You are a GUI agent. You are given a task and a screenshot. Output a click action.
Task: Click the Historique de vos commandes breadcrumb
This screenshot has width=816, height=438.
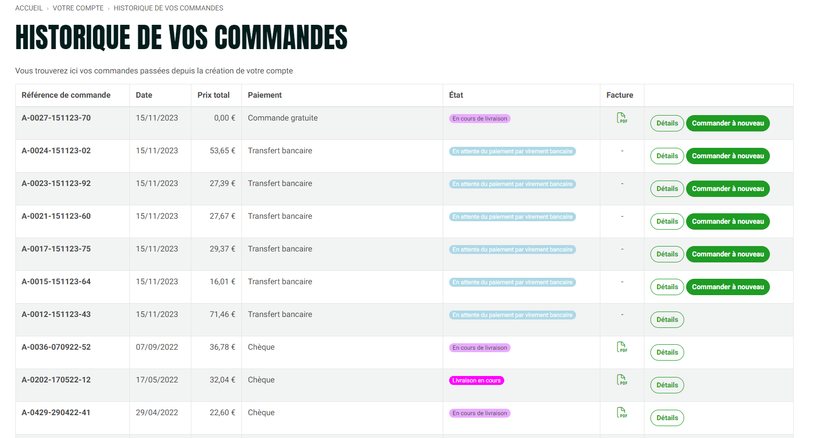click(x=169, y=8)
